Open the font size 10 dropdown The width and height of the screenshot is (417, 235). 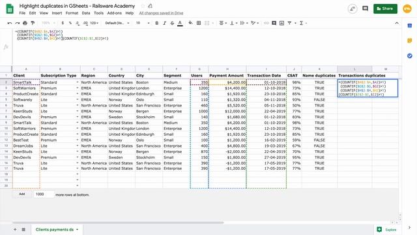pos(143,23)
